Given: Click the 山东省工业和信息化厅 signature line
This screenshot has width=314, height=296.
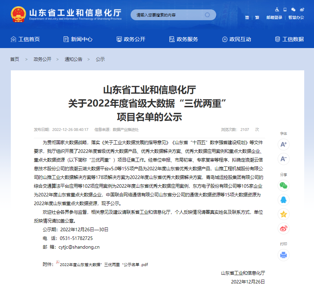Looking at the screenshot, I should (x=243, y=273).
